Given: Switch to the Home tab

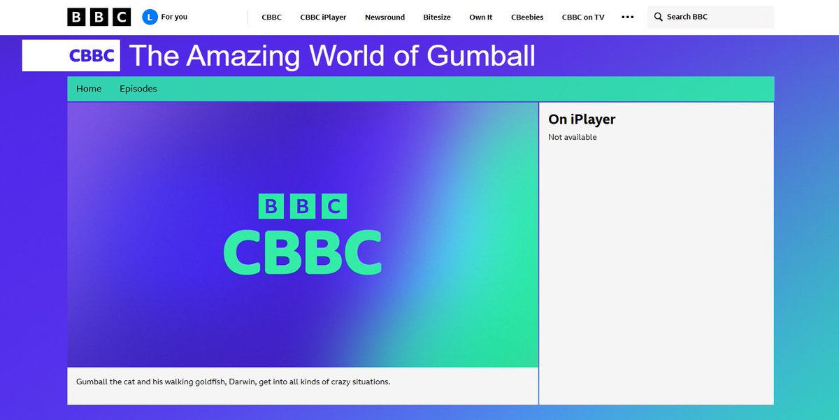Looking at the screenshot, I should (89, 89).
